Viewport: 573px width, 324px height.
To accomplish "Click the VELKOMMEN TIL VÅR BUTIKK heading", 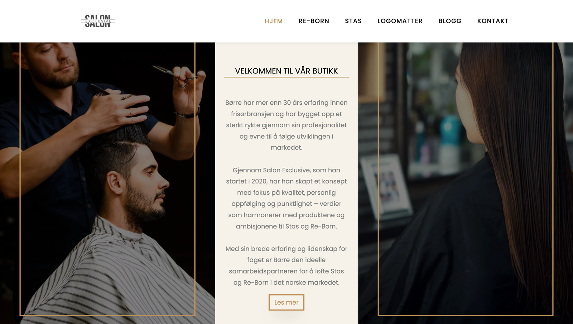I will pos(286,71).
